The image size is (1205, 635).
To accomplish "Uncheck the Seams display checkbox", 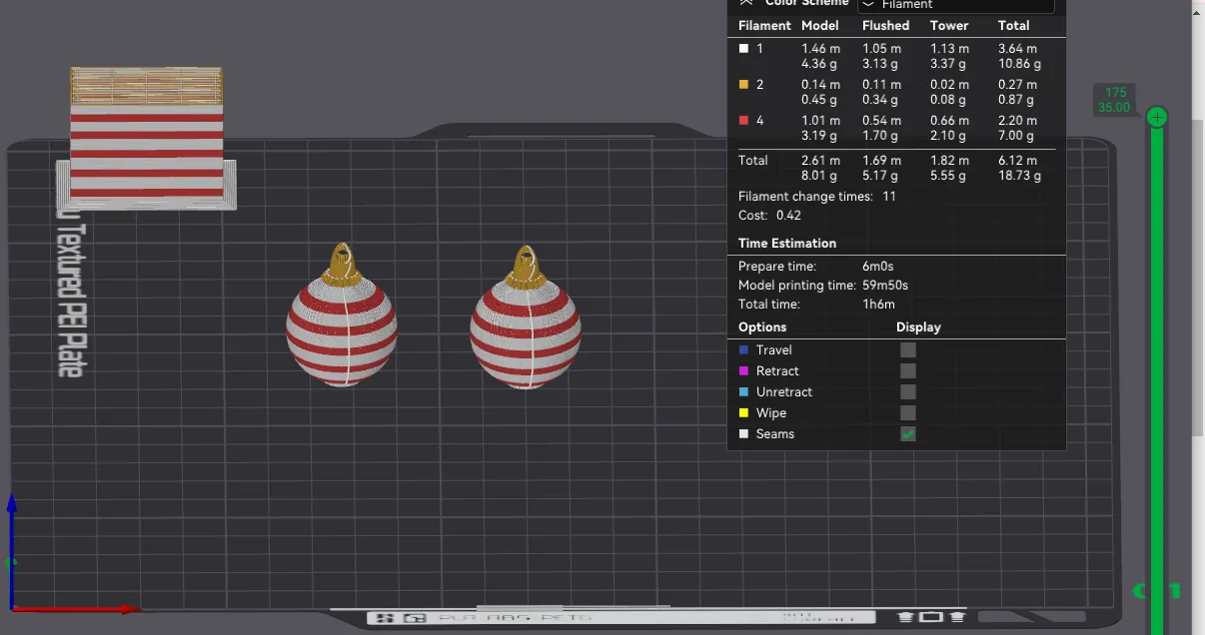I will click(907, 433).
